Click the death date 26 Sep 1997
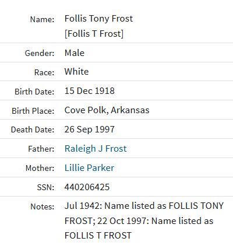Screen dimensions: 233x252 (90, 129)
